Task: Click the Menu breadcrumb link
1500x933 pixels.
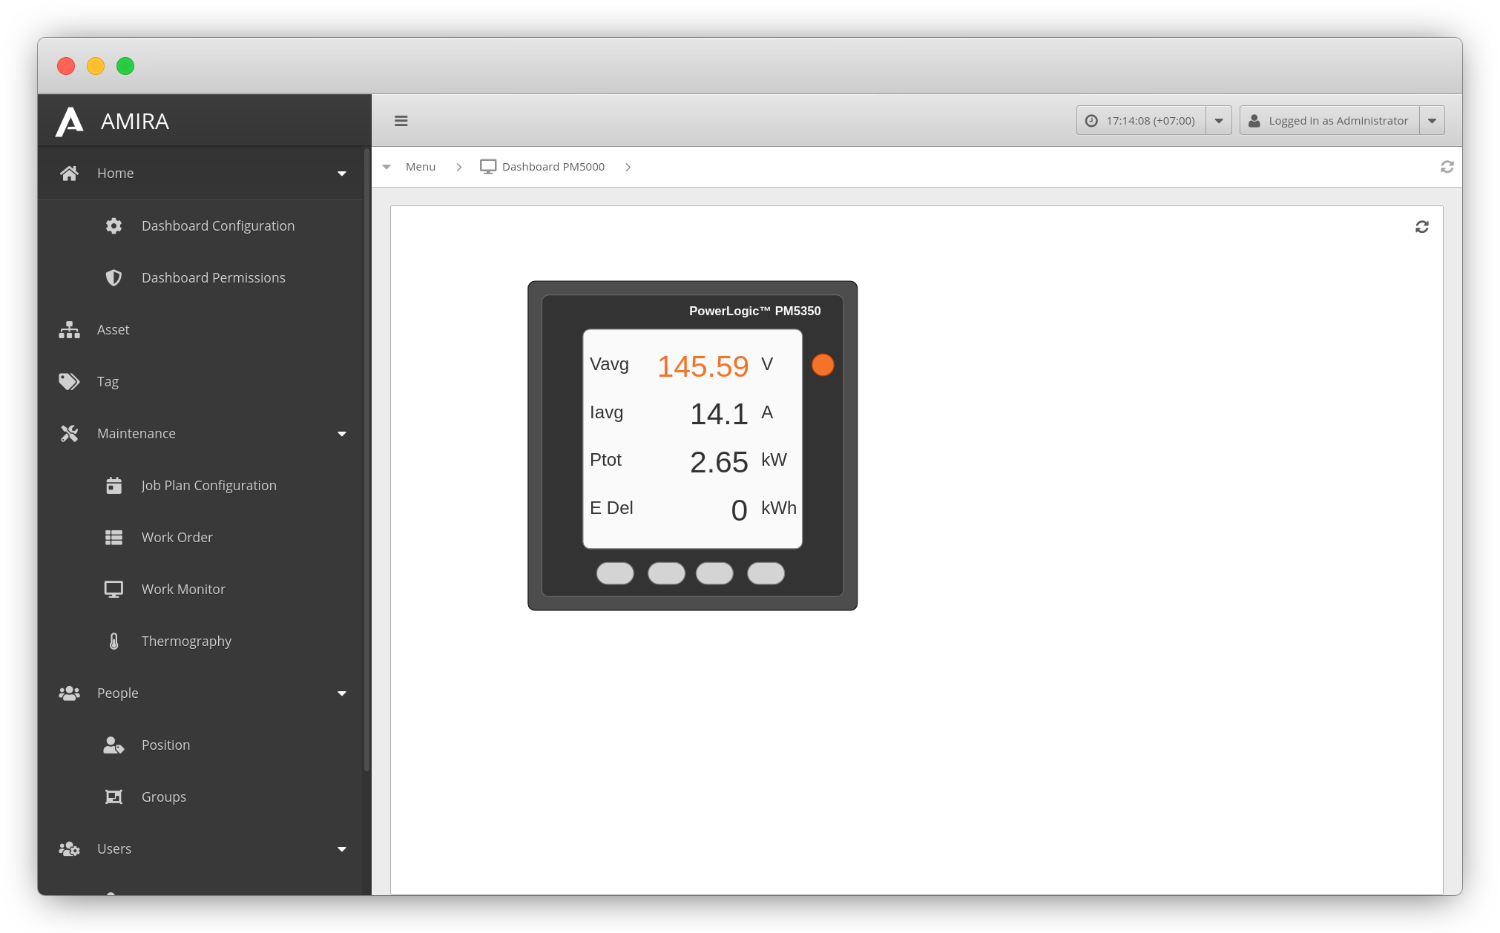Action: [420, 167]
